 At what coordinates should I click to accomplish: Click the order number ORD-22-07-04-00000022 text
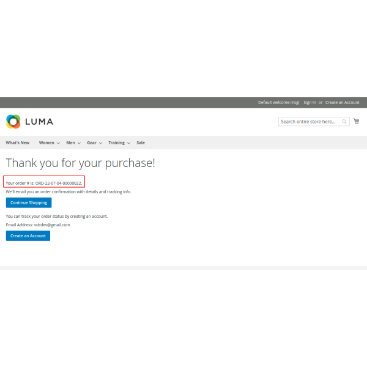pyautogui.click(x=59, y=183)
